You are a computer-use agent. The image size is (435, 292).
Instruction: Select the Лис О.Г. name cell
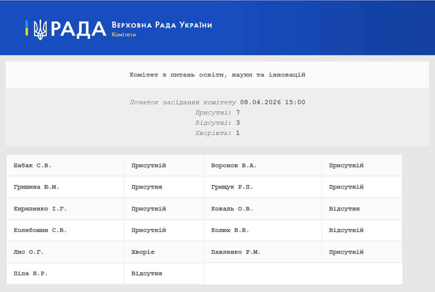point(65,252)
